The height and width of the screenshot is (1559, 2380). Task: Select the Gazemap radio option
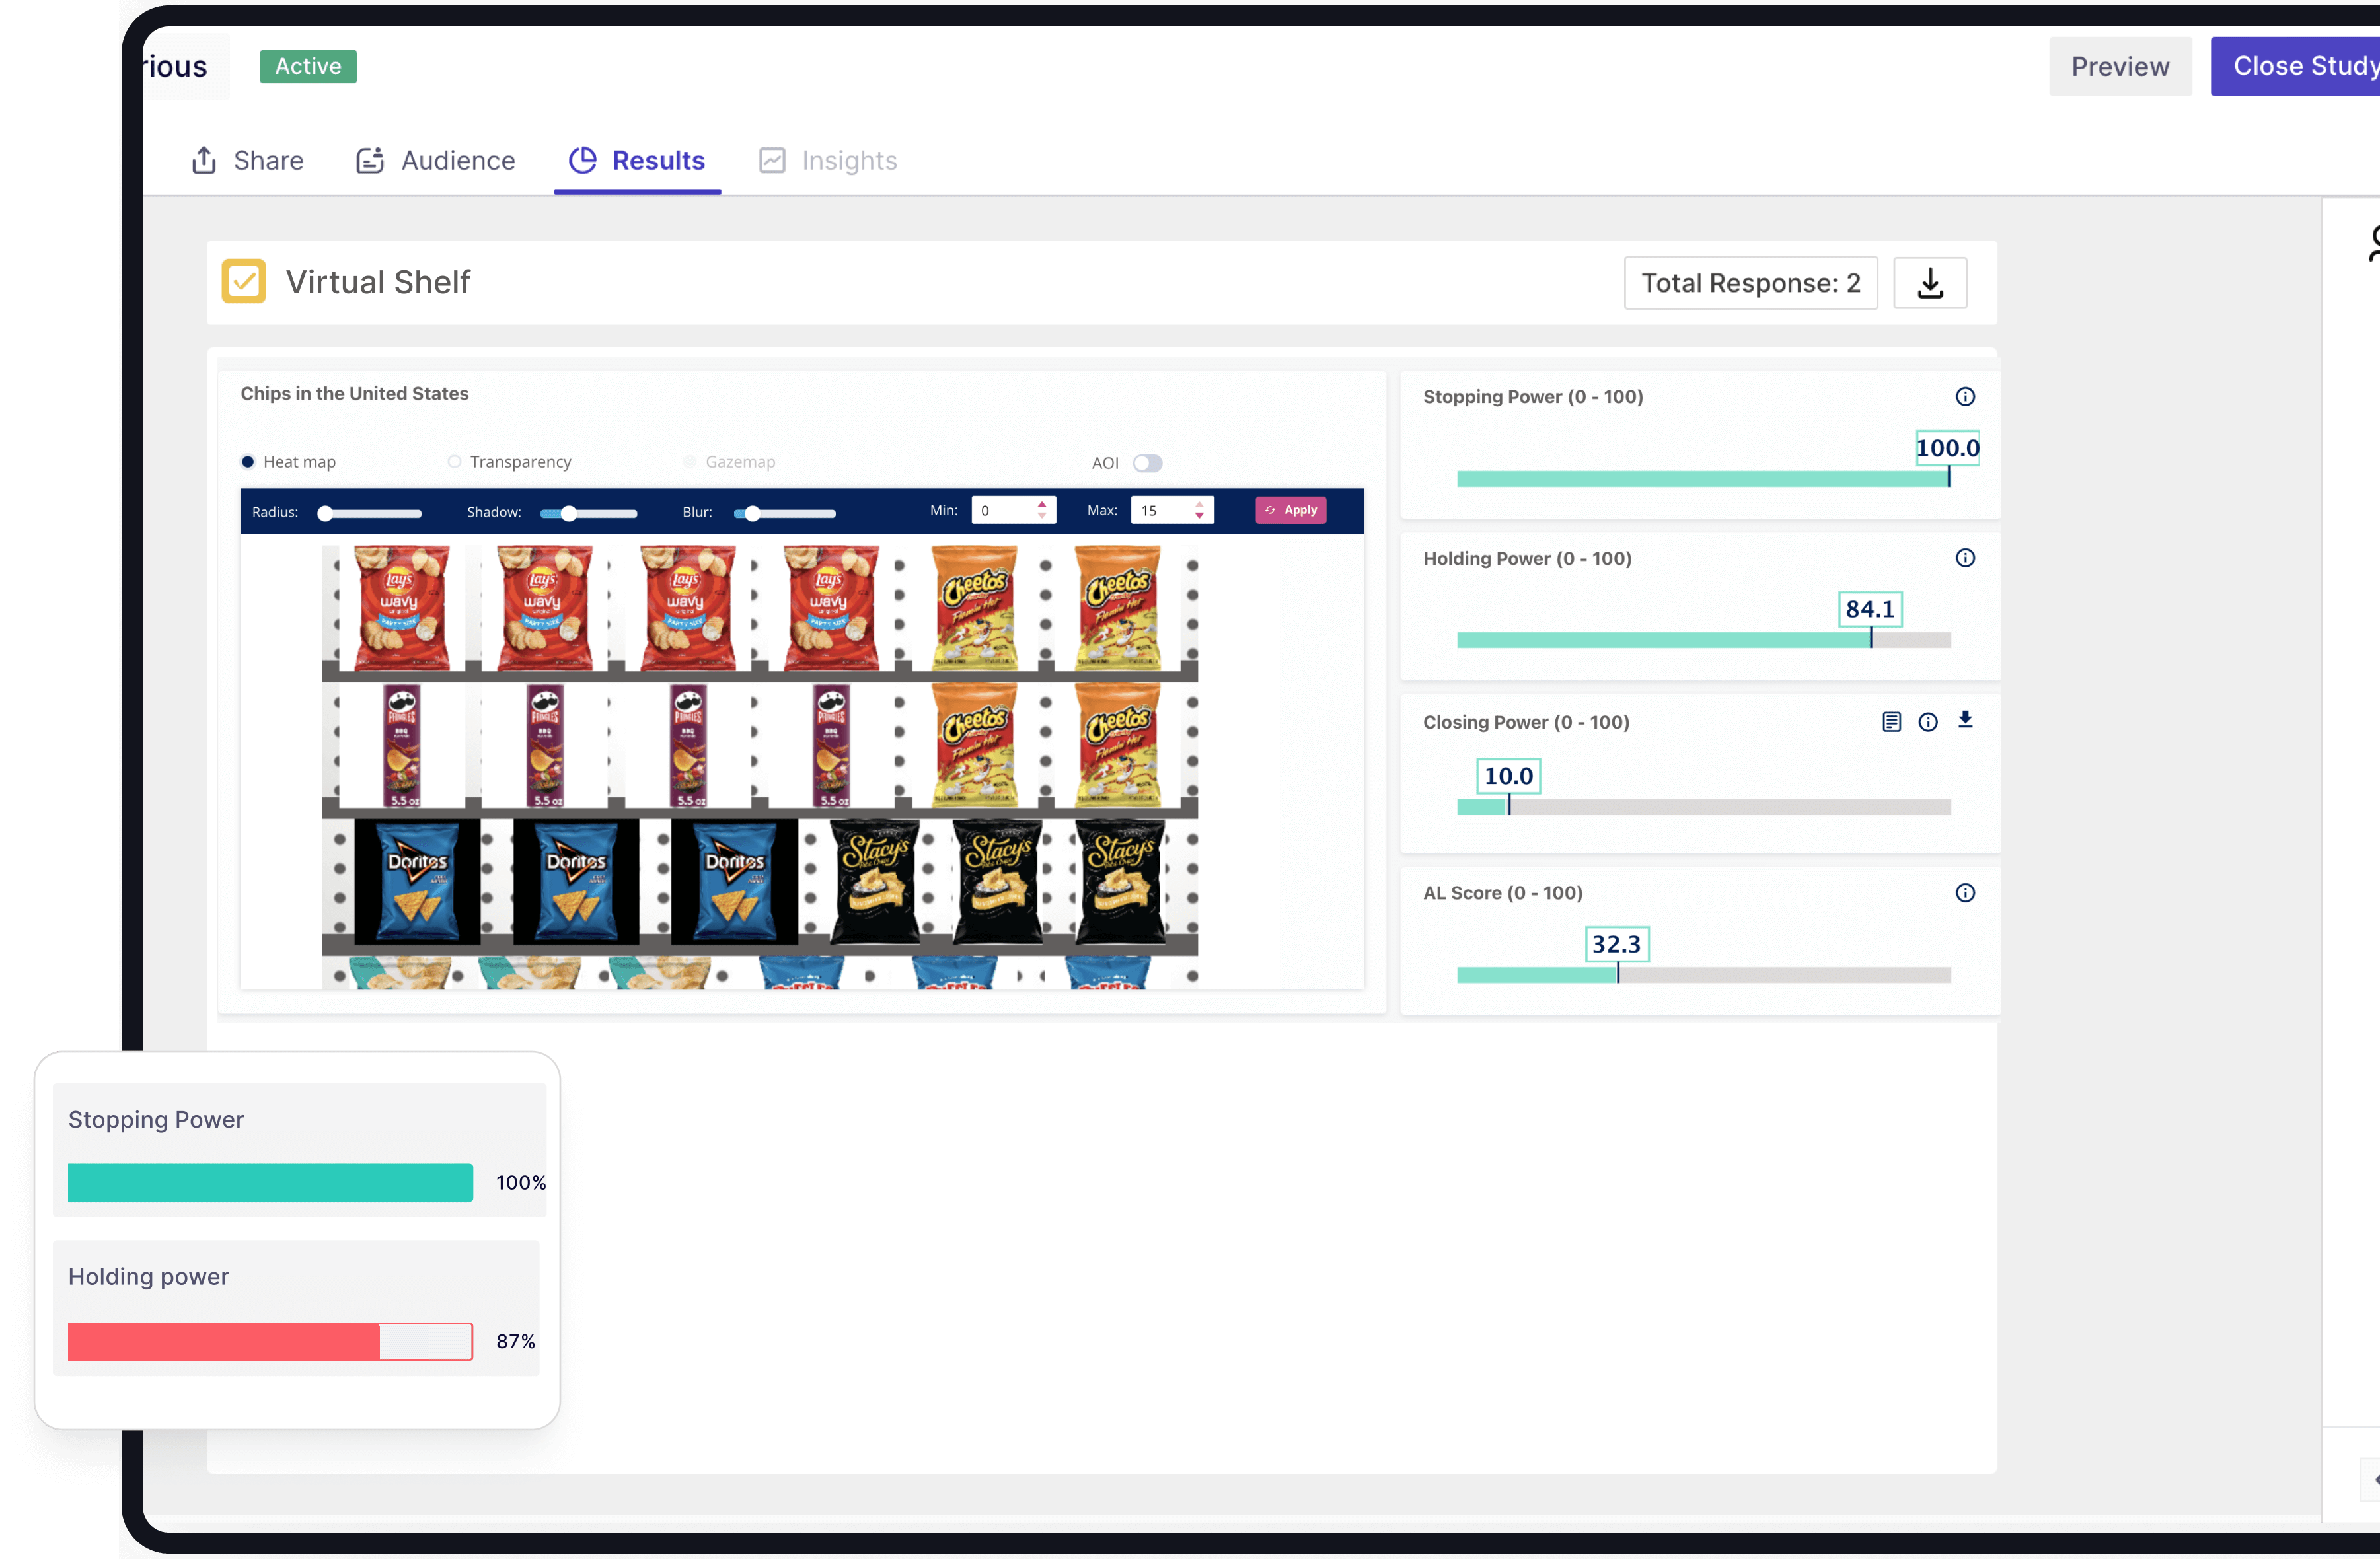689,461
